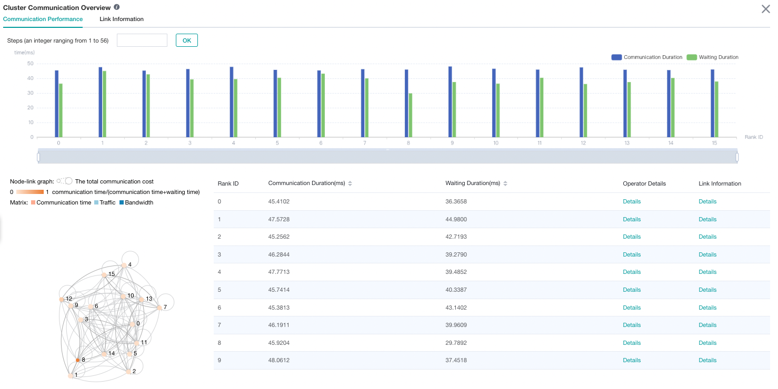Open Operator Details link for Rank 9
Screen dimensions: 778x389
(632, 360)
